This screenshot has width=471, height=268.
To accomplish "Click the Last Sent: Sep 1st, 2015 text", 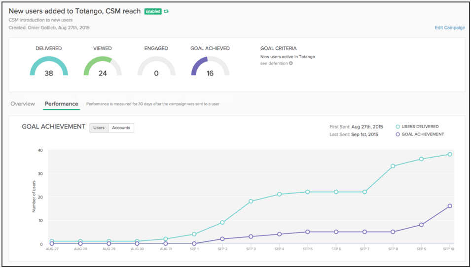I will (354, 134).
